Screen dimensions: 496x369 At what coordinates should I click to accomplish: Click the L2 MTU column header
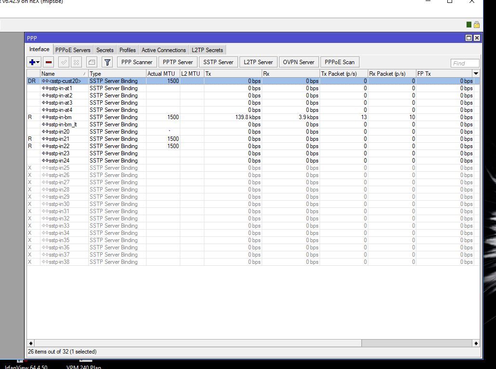click(x=192, y=73)
